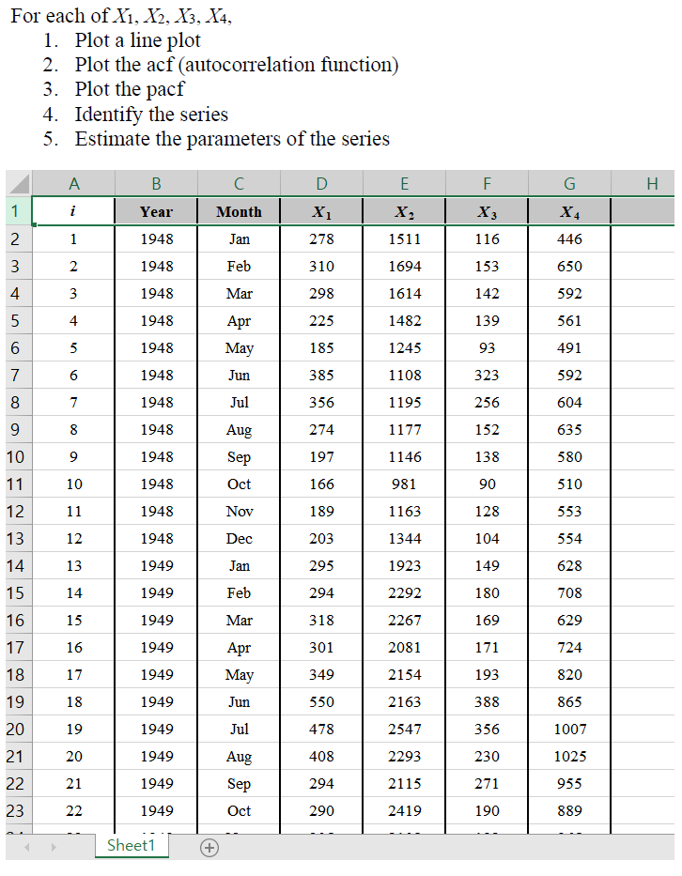Image resolution: width=682 pixels, height=876 pixels.
Task: Select column header D
Action: [x=321, y=183]
